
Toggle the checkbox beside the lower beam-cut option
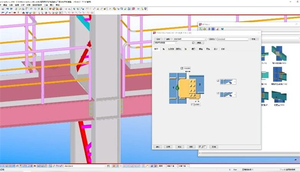click(x=218, y=93)
